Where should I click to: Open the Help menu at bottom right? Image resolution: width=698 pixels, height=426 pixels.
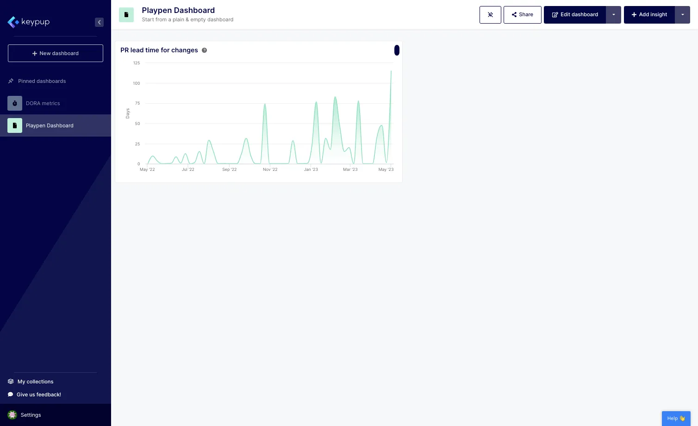coord(676,418)
